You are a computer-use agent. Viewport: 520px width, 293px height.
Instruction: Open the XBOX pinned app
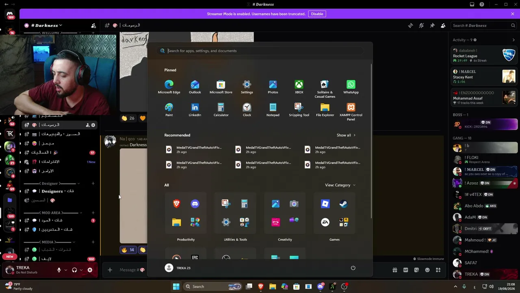[x=299, y=87]
